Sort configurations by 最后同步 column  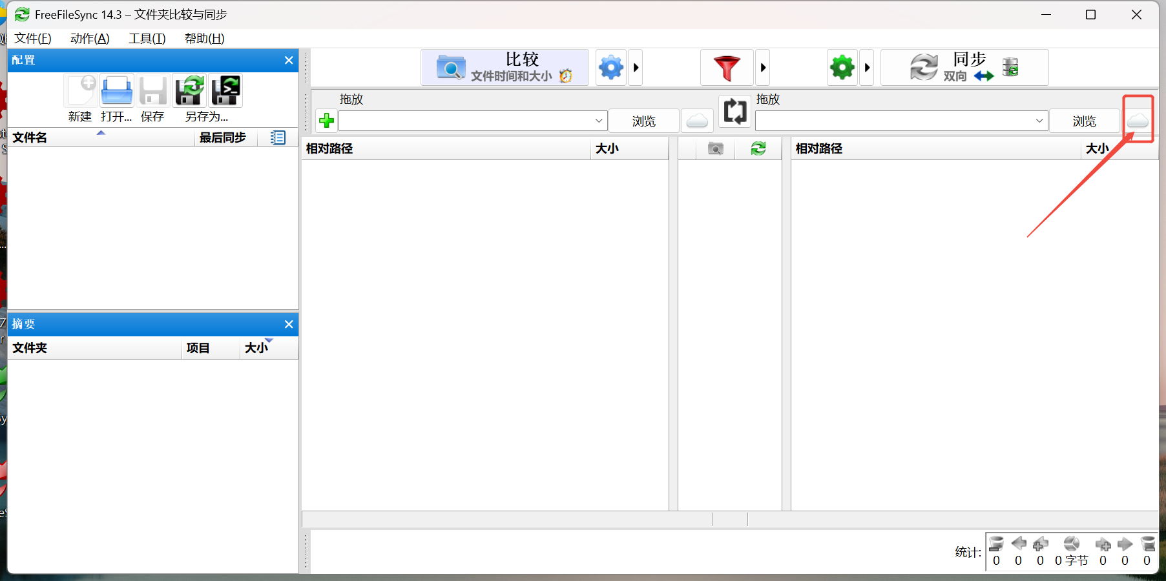225,138
